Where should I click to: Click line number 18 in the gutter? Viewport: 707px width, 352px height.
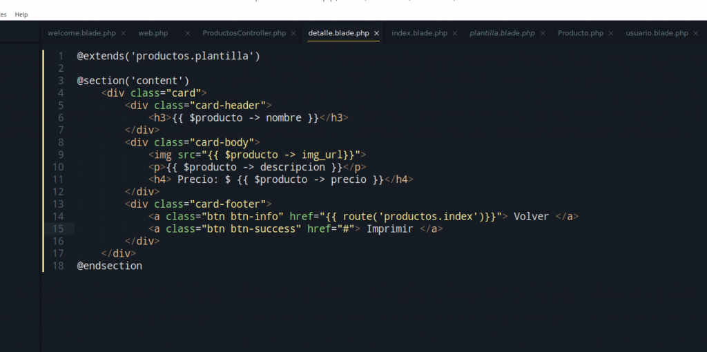58,266
